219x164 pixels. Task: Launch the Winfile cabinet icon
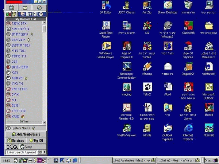pyautogui.click(x=147, y=130)
